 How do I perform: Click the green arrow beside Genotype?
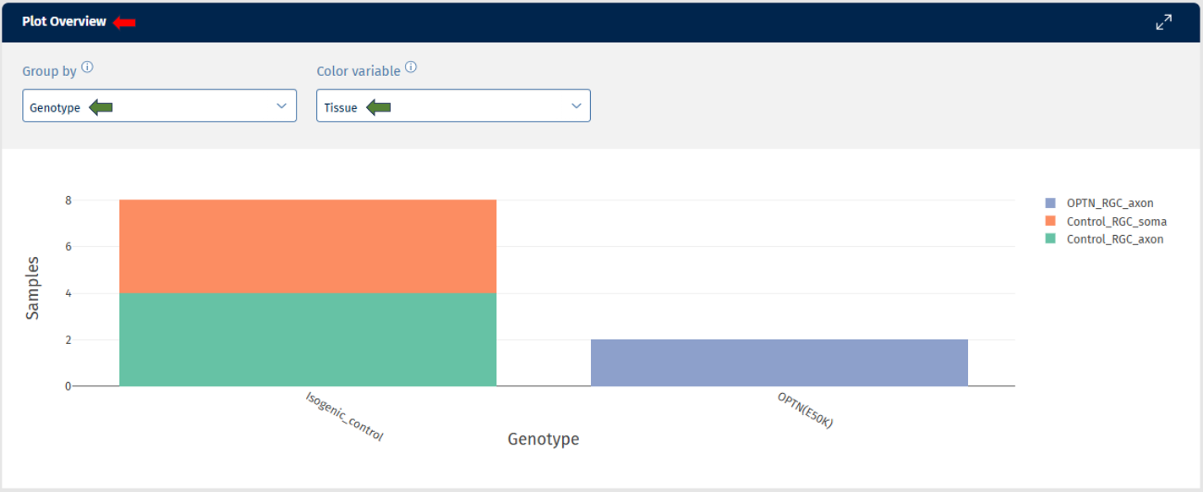[101, 107]
